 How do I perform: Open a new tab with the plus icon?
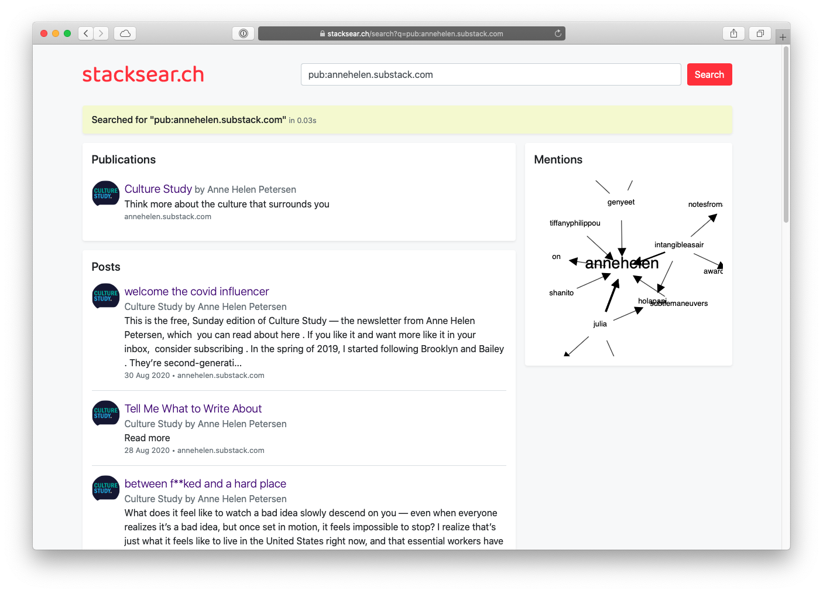783,36
